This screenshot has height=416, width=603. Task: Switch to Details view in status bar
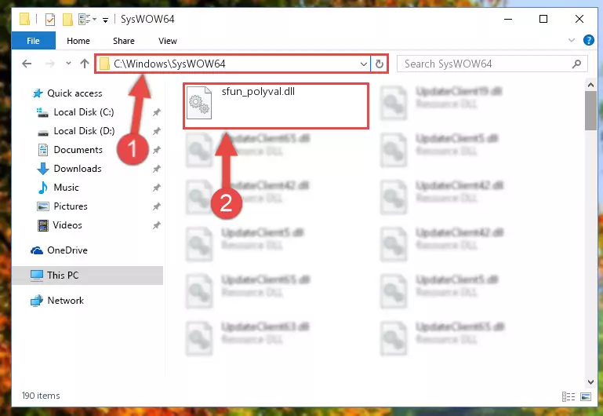568,396
